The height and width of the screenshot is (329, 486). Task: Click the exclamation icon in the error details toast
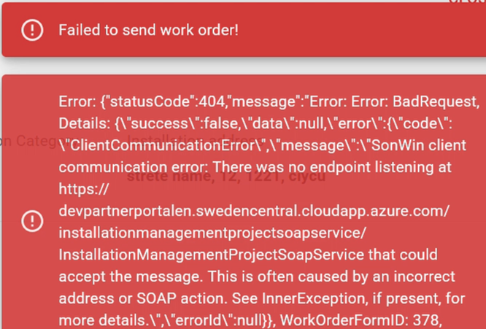pos(32,221)
